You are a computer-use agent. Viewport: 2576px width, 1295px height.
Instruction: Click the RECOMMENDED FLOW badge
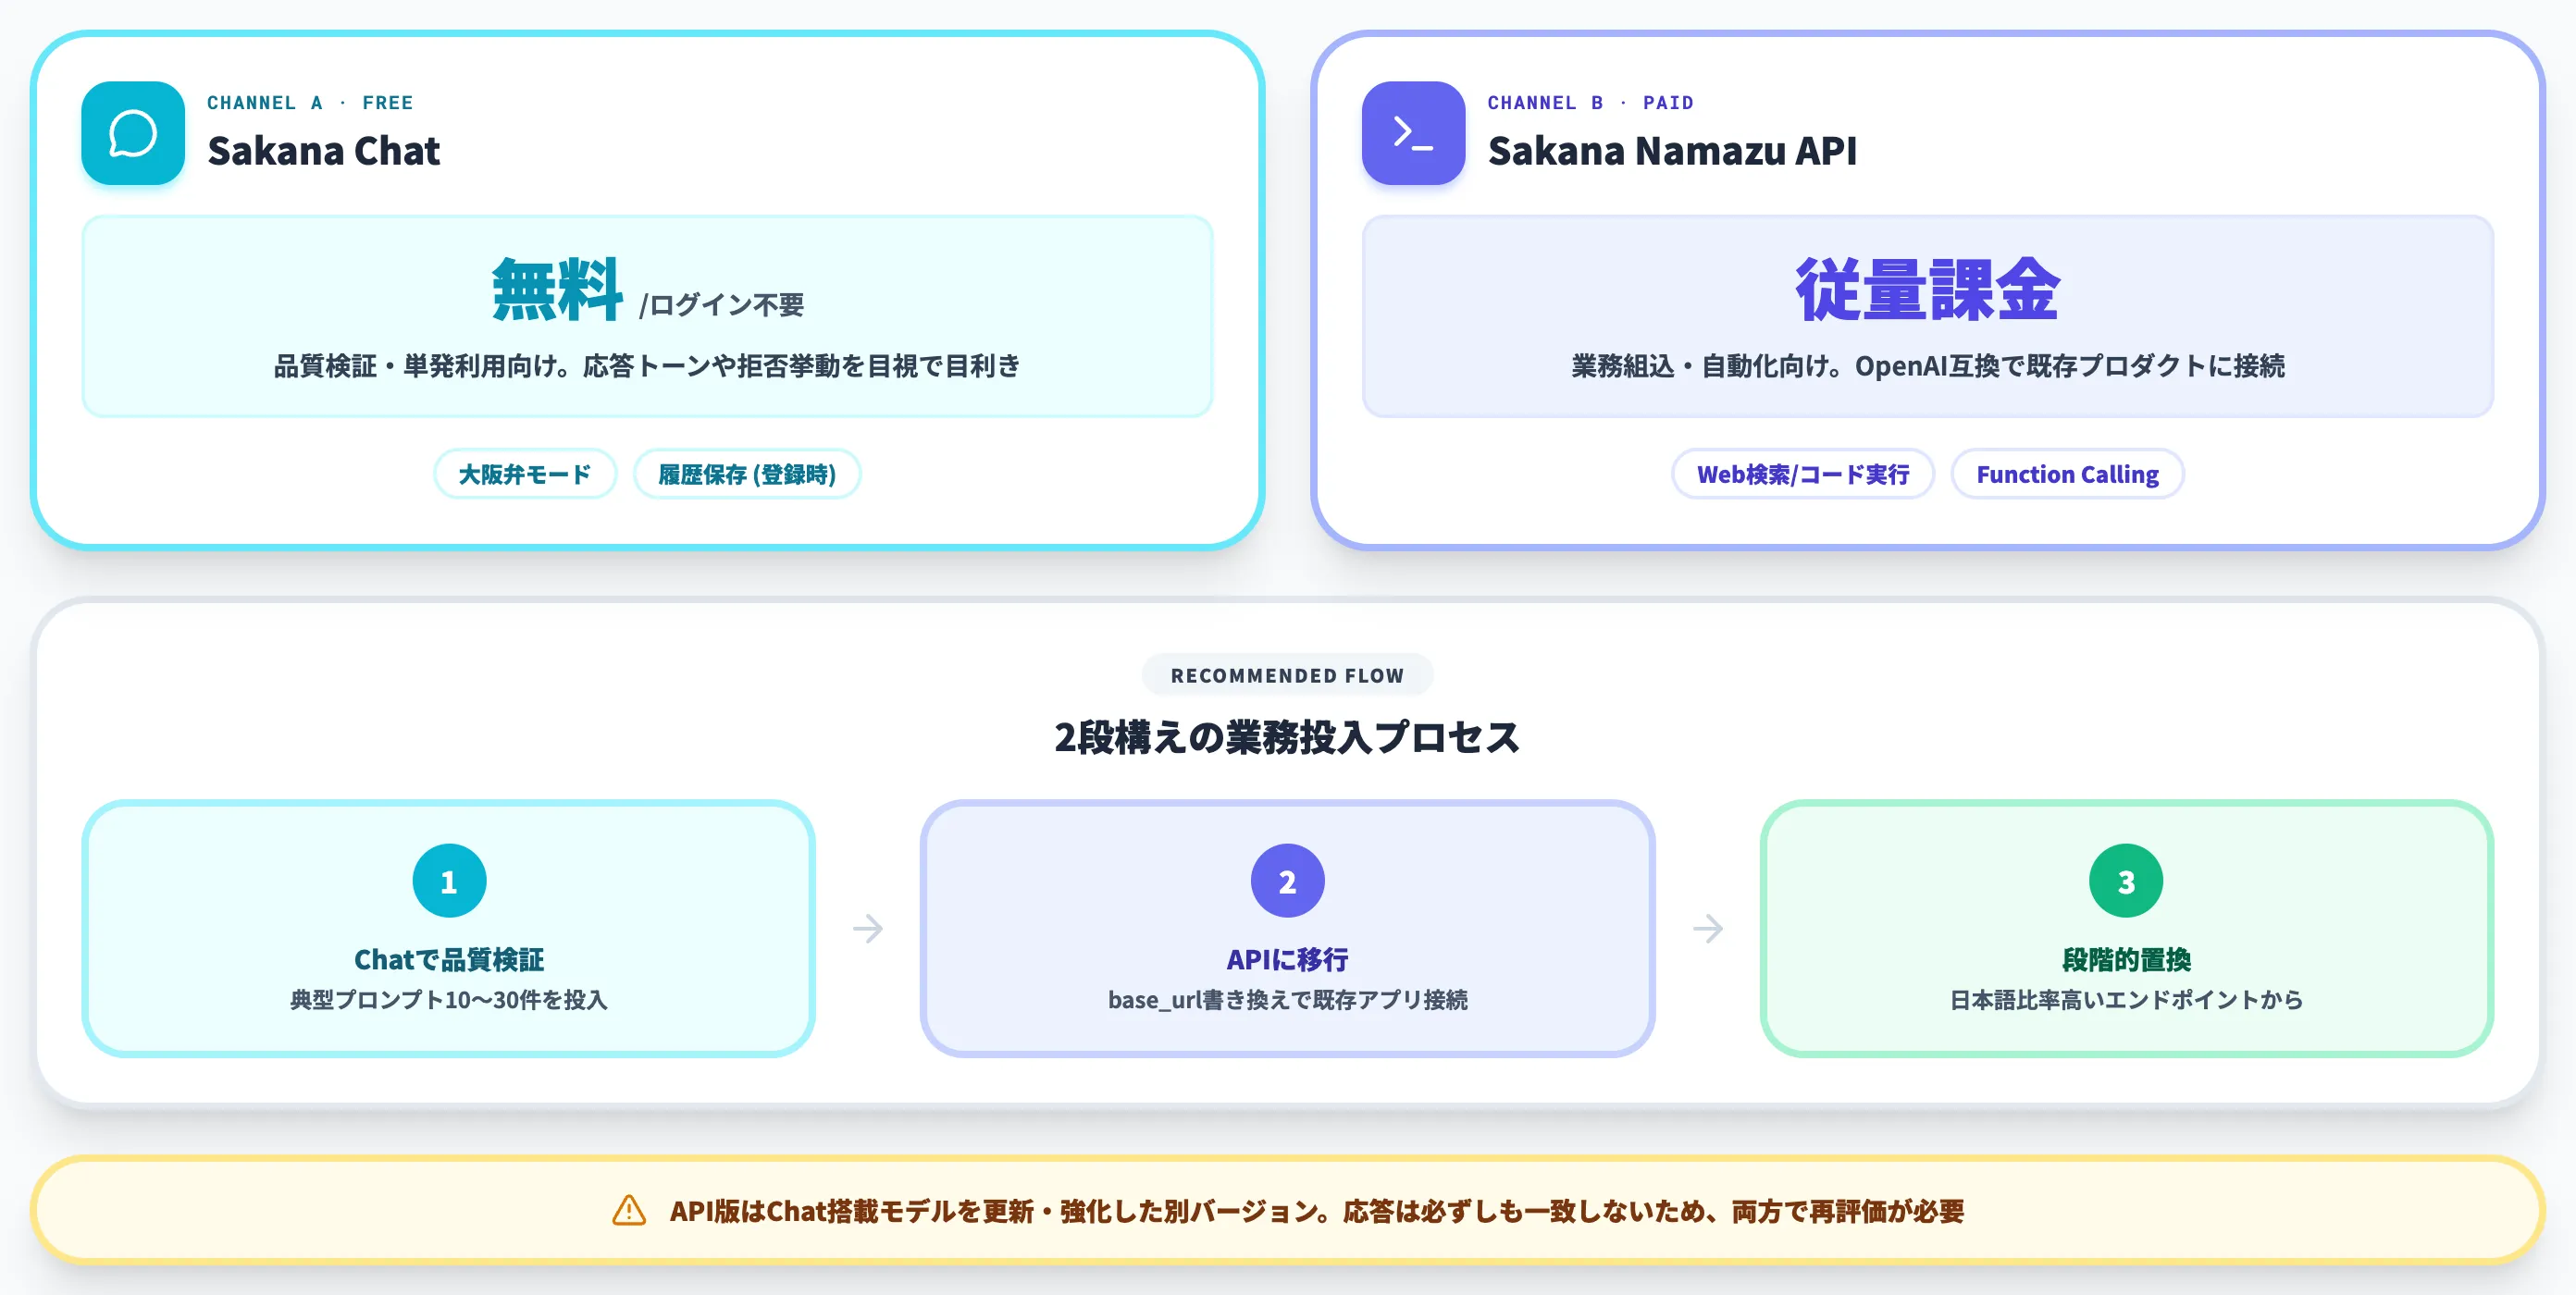pyautogui.click(x=1287, y=675)
